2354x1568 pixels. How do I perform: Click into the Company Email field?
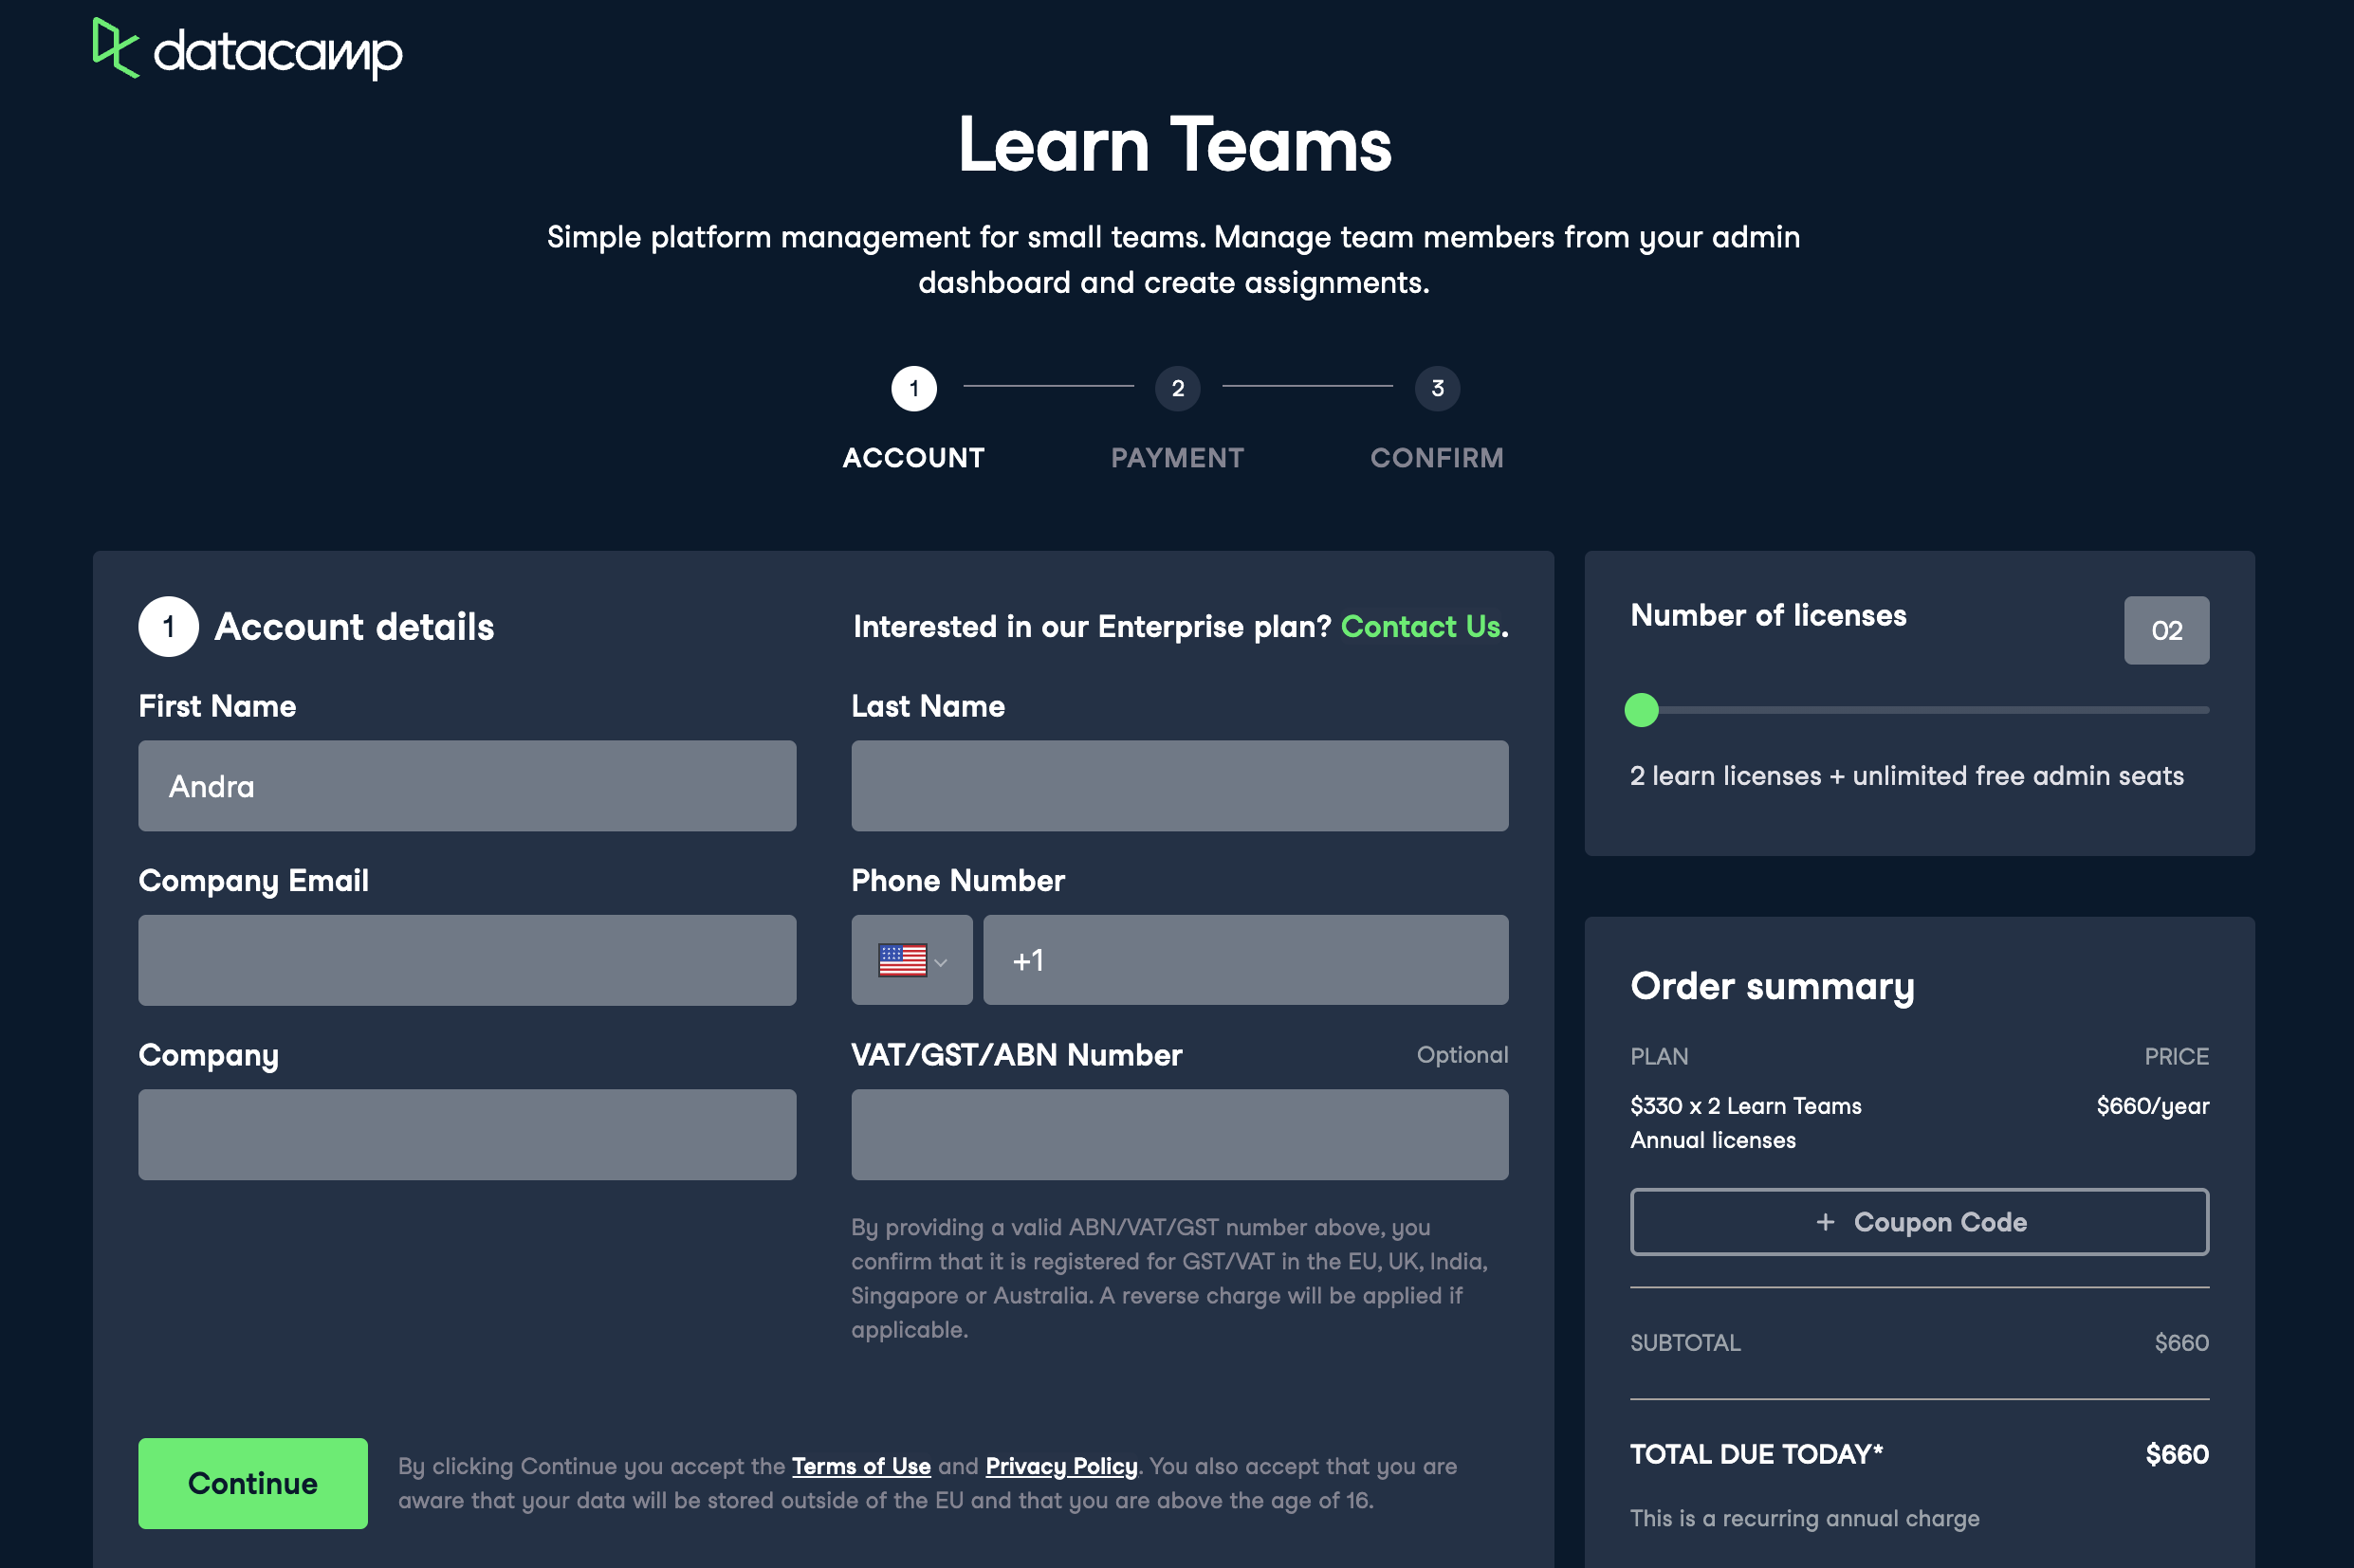pos(467,960)
